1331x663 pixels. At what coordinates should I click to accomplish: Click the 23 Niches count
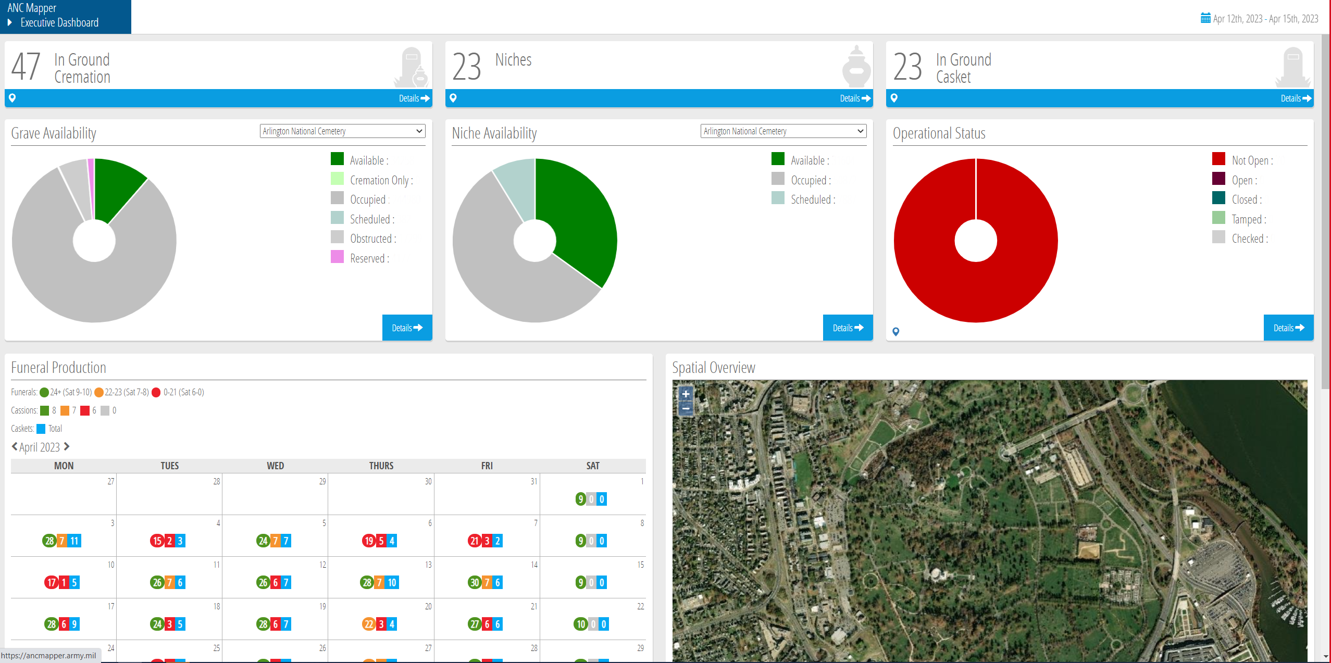point(466,67)
